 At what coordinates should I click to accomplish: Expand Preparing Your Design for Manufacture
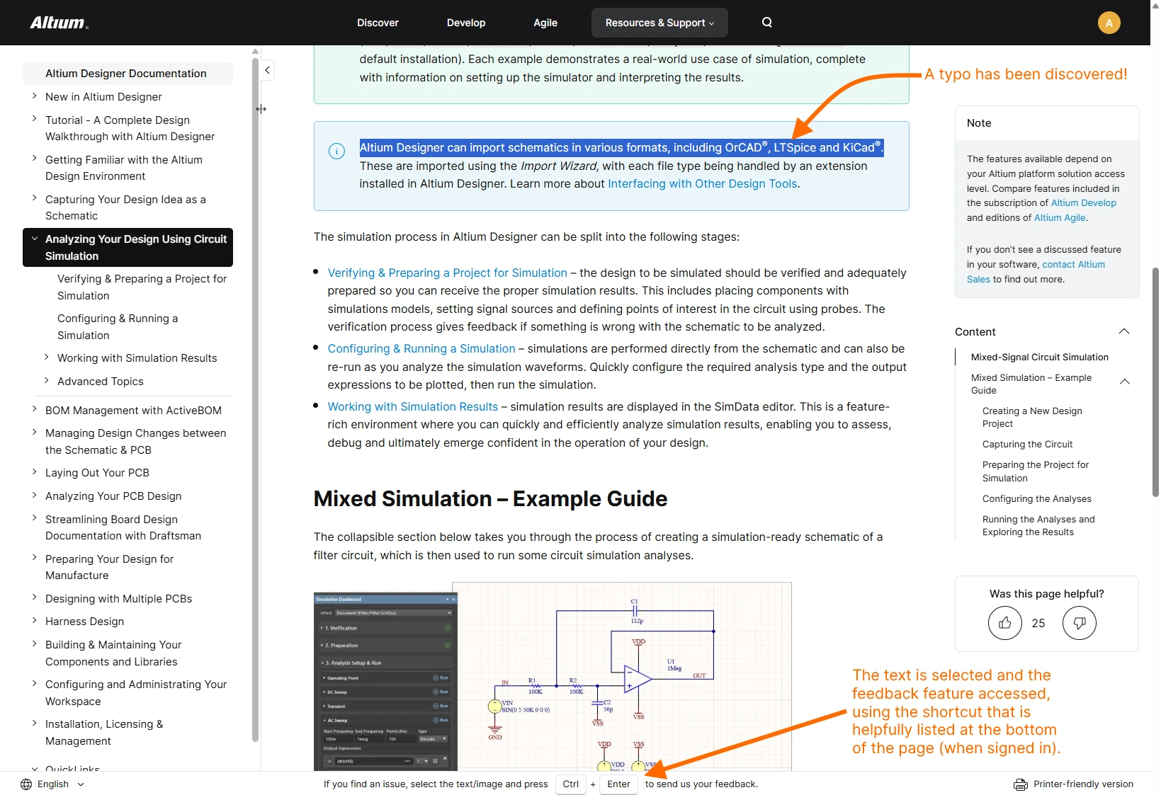34,559
